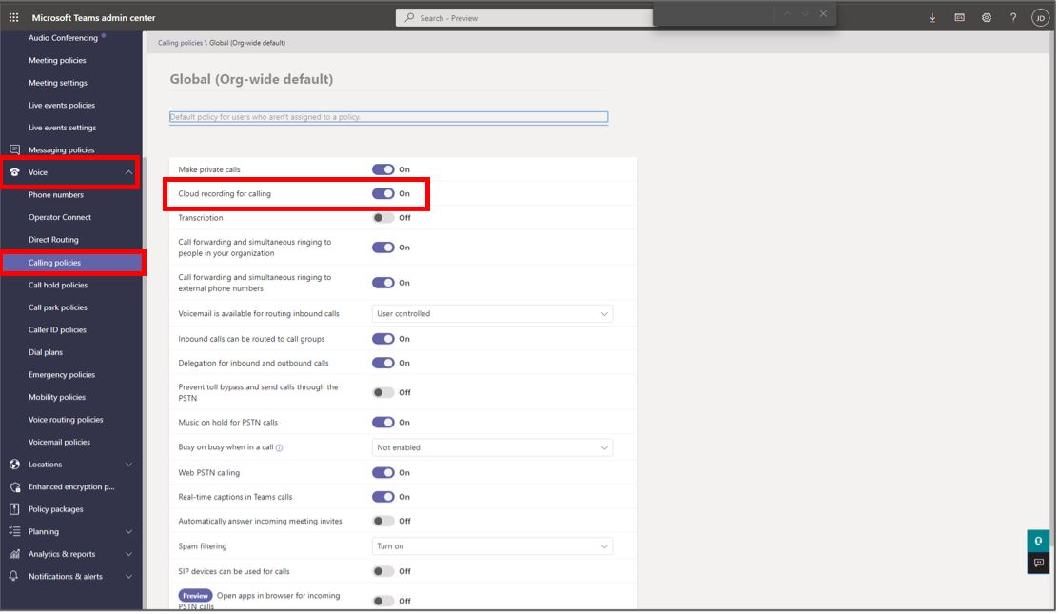1059x614 pixels.
Task: Click the Help question mark icon
Action: point(1011,17)
